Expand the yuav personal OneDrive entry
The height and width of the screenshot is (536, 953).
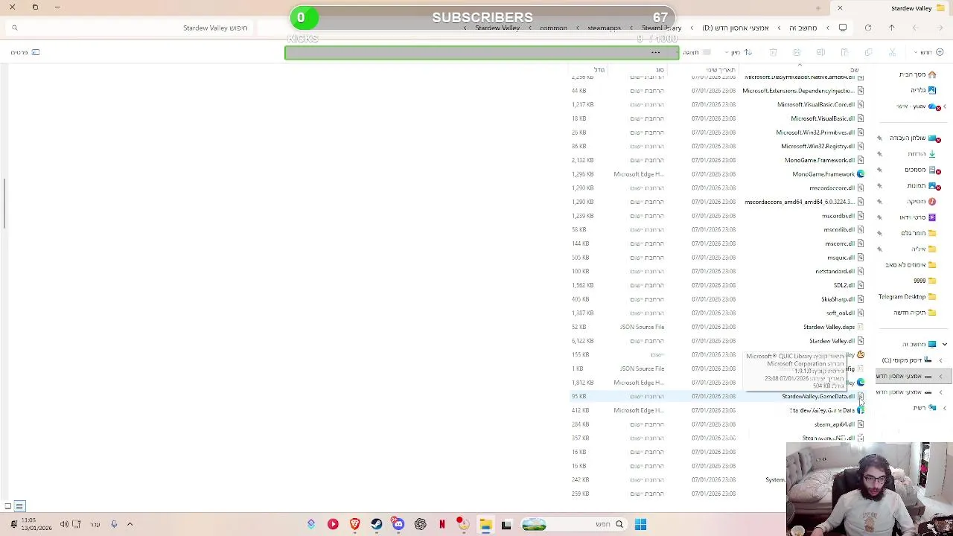coord(944,106)
